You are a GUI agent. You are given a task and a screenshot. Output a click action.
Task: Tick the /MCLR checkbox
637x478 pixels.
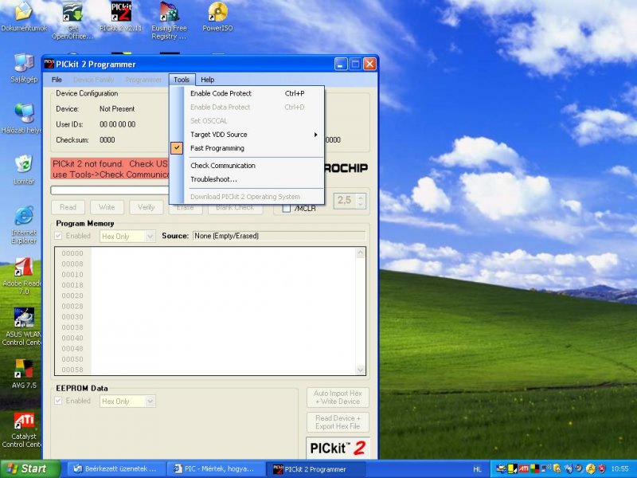pyautogui.click(x=287, y=209)
